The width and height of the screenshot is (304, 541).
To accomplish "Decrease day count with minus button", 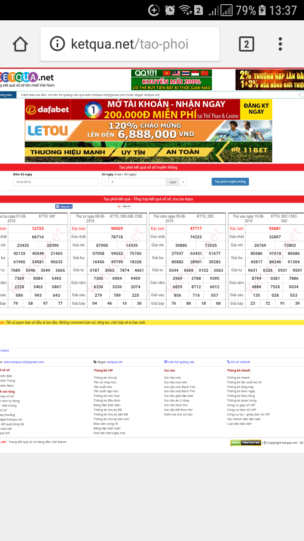I will pyautogui.click(x=105, y=182).
